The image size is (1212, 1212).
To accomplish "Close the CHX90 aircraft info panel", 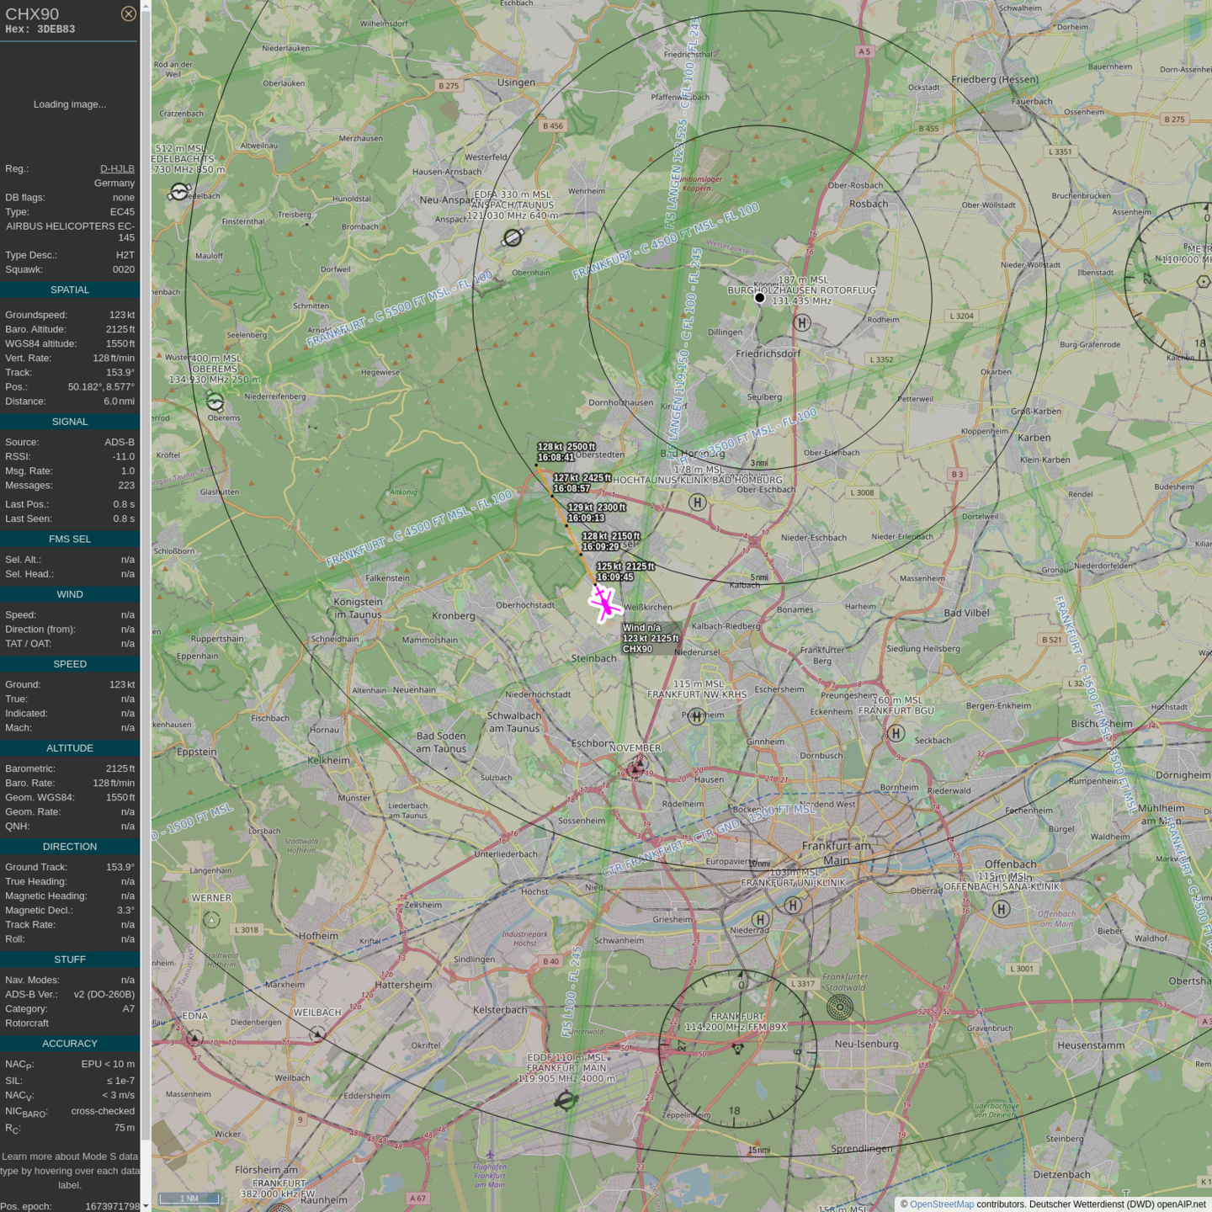I will pyautogui.click(x=128, y=13).
